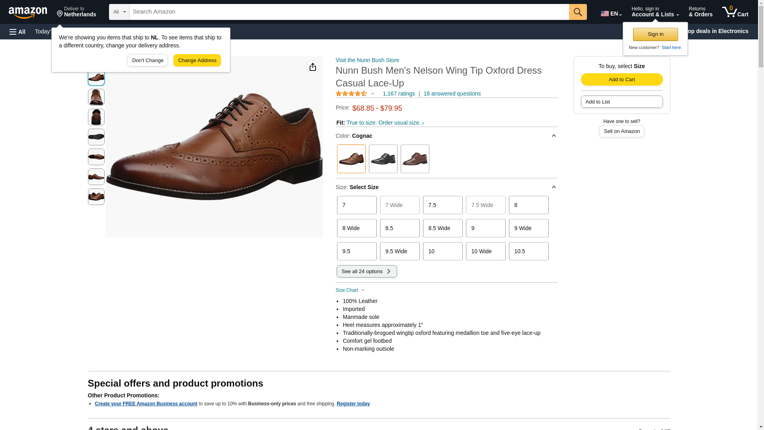Select the black color swatch

(383, 159)
